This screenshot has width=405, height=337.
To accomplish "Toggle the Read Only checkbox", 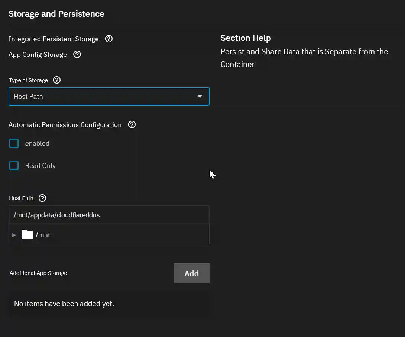I will [x=14, y=165].
